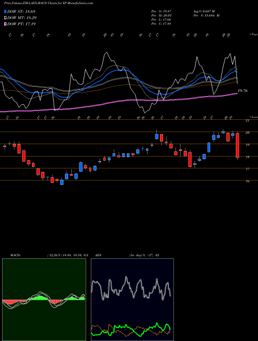
Task: Click the MACD (12,26,9) parameter values
Action: (67, 255)
